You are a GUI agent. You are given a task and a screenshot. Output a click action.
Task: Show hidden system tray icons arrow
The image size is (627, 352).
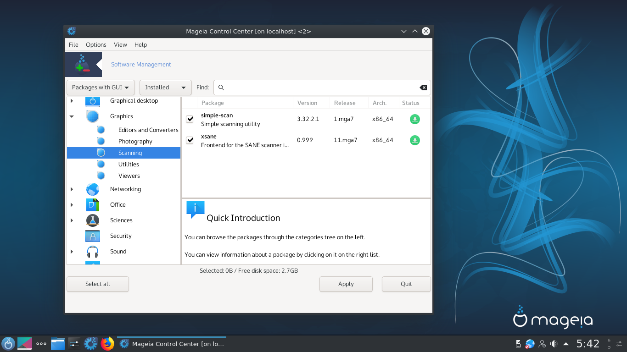[x=566, y=344]
